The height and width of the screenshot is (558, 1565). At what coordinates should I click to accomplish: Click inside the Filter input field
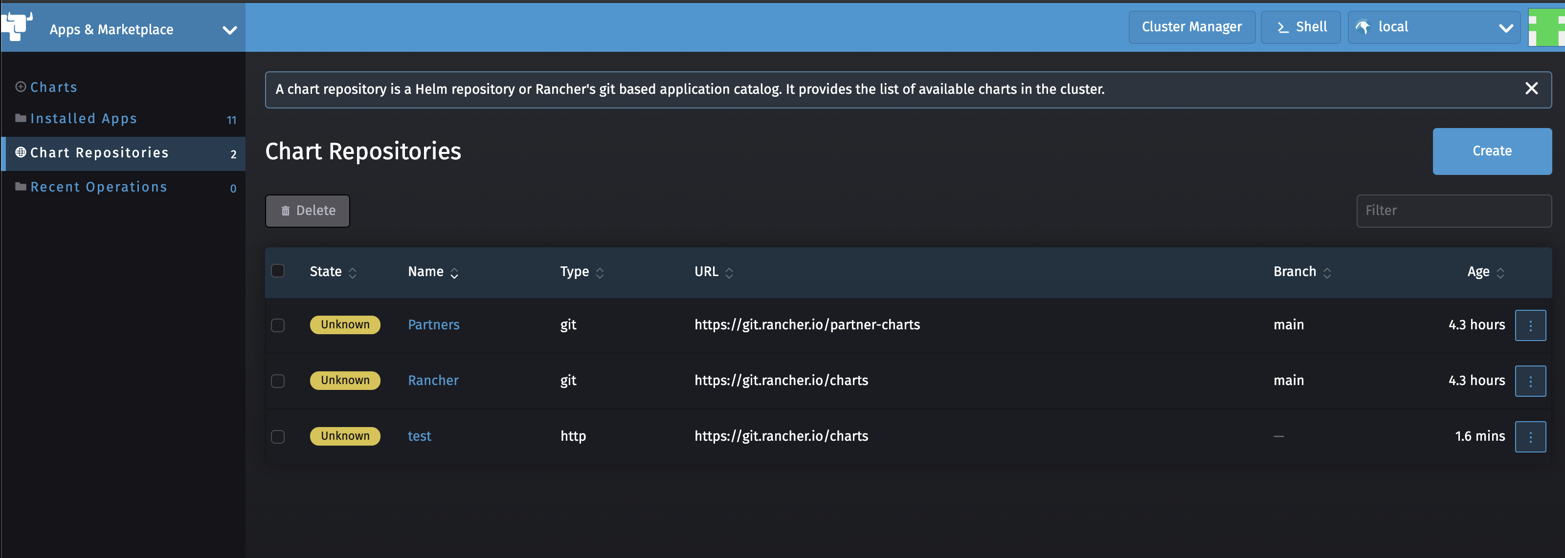coord(1454,211)
